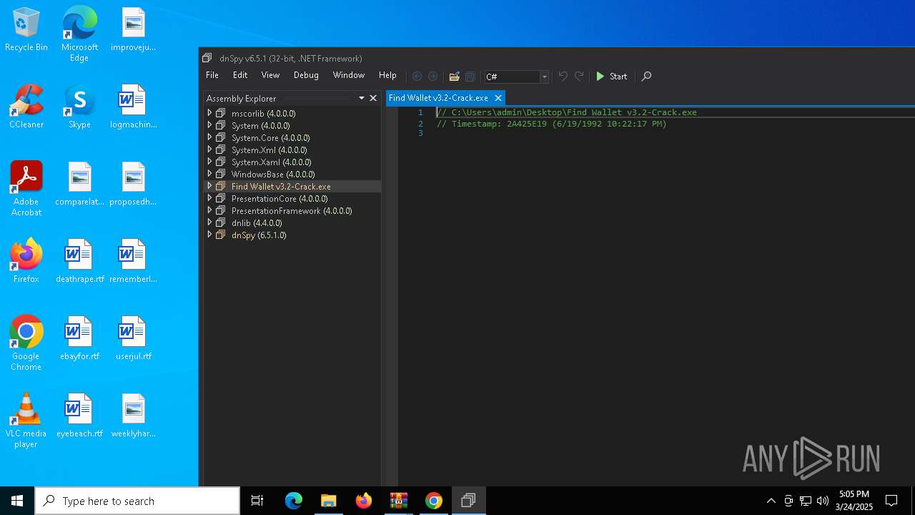This screenshot has height=515, width=915.
Task: Expand the PresentationCore assembly node
Action: (209, 198)
